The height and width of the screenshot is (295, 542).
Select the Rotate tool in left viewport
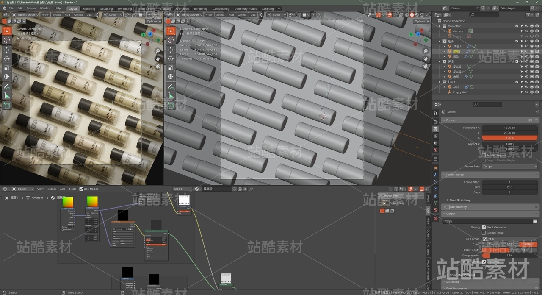click(7, 58)
